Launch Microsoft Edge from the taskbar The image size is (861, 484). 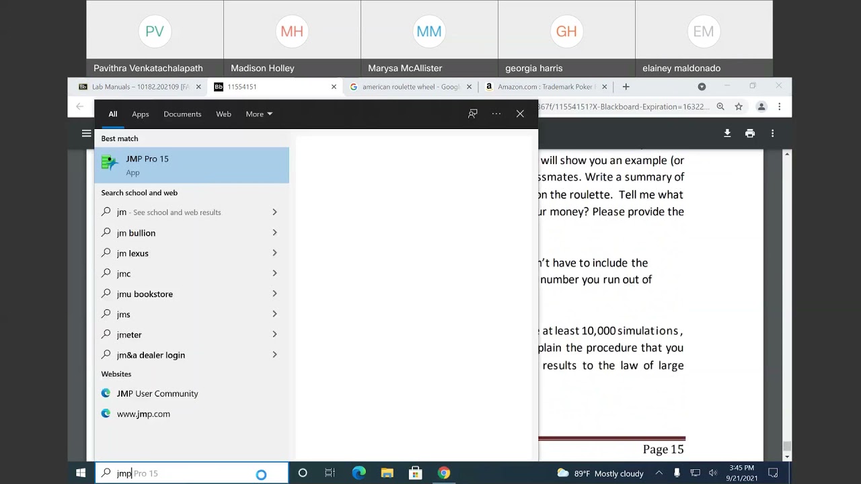coord(359,473)
